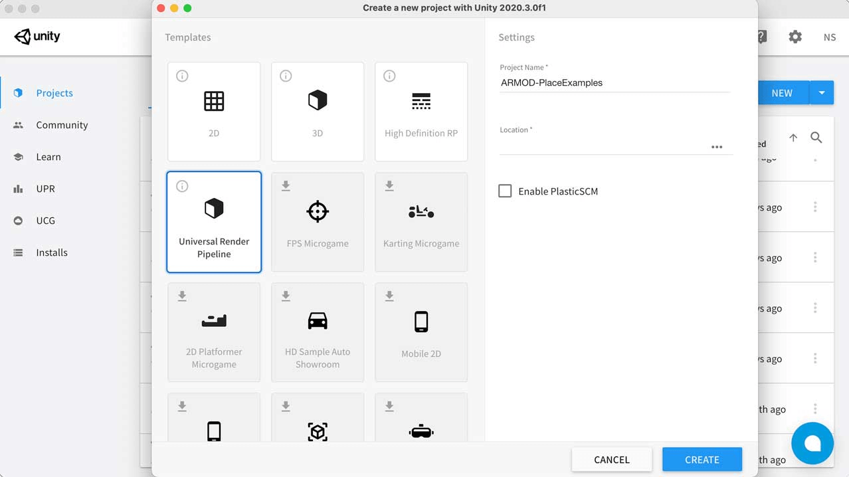Open help icon in Hub header
The width and height of the screenshot is (849, 477).
763,37
